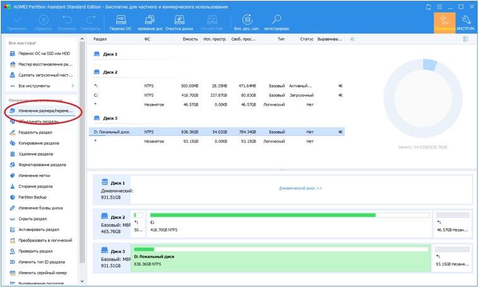Click the registration magnifier toolbar icon
Image resolution: width=479 pixels, height=287 pixels.
tap(276, 23)
